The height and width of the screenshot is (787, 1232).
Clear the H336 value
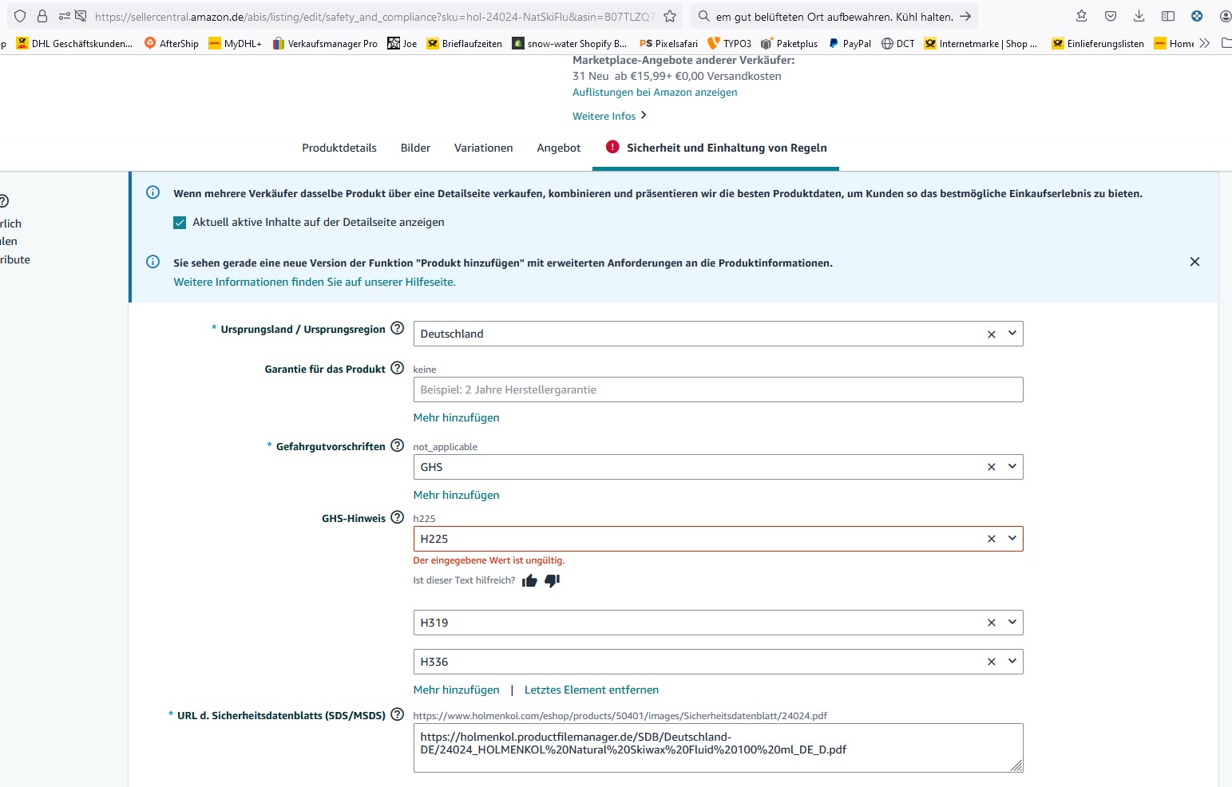991,662
